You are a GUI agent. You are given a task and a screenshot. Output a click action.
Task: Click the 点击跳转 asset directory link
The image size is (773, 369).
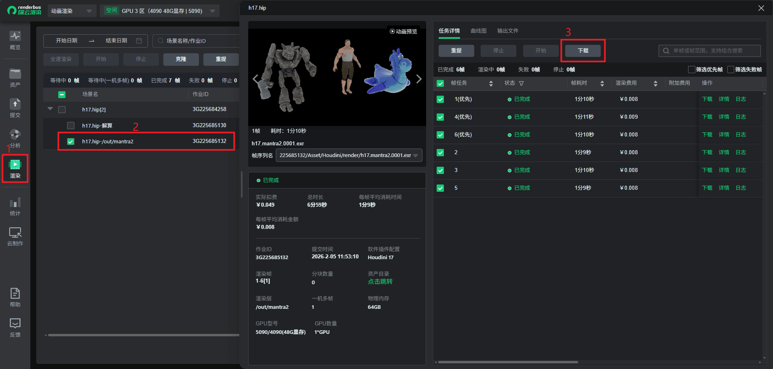(x=380, y=281)
